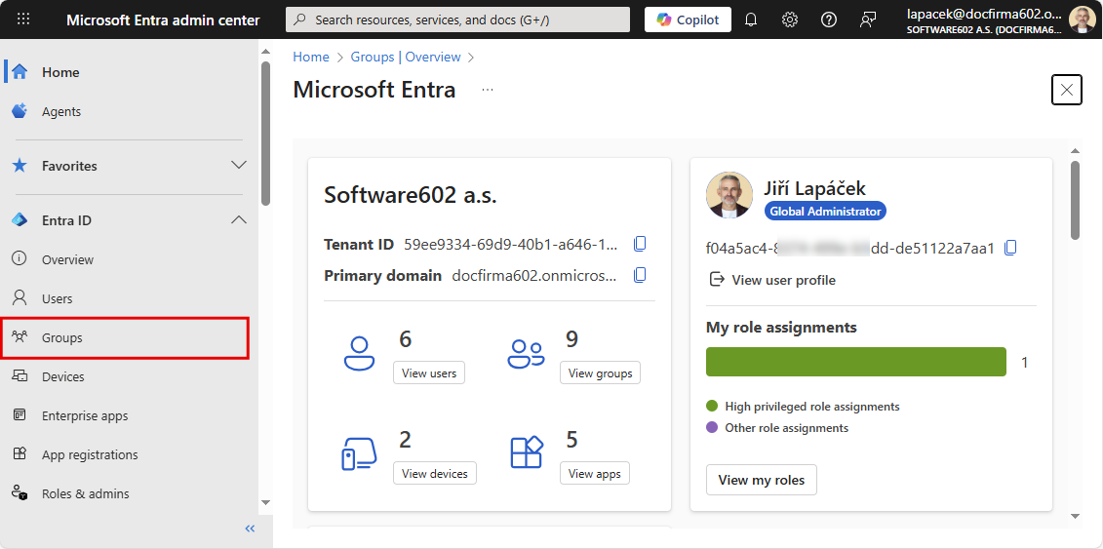Click the main pane scroll down arrow

pos(1075,516)
